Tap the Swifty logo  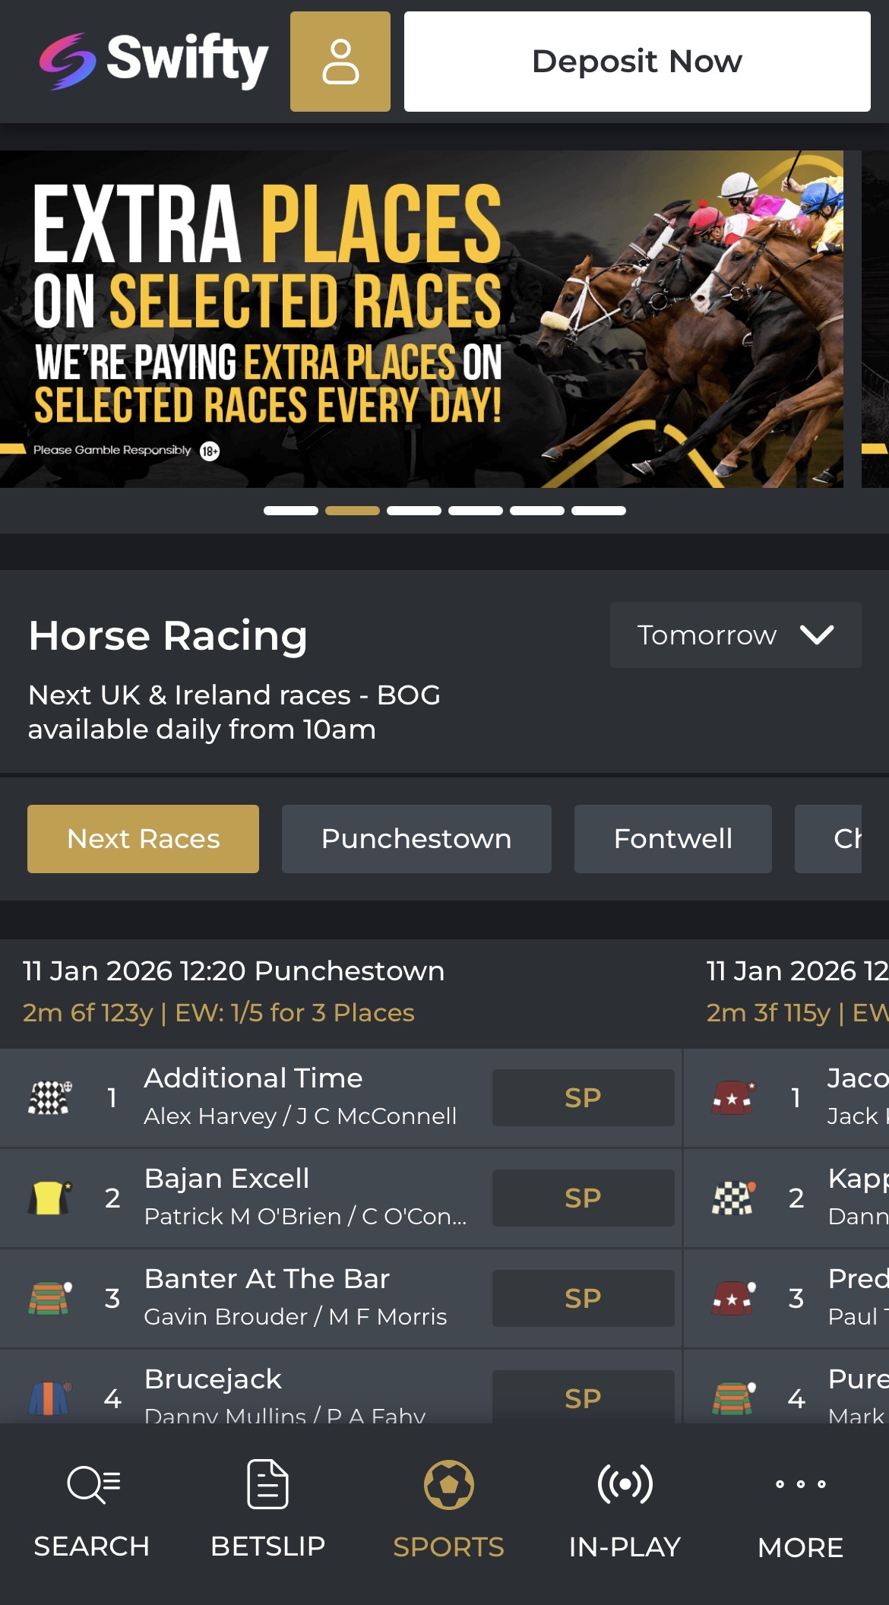click(x=153, y=61)
